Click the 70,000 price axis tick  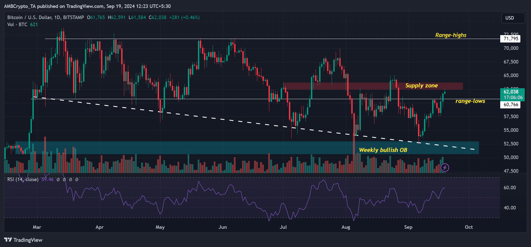click(511, 48)
